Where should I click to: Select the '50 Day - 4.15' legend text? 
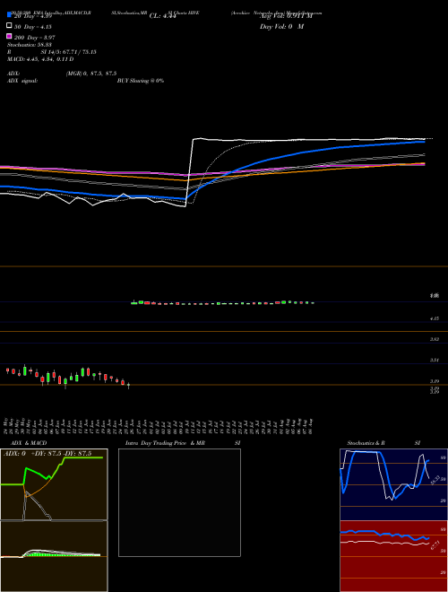[x=33, y=27]
